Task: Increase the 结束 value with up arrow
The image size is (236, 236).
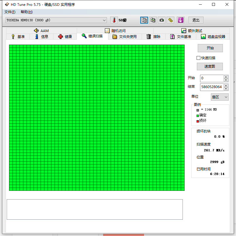Action: [x=226, y=85]
